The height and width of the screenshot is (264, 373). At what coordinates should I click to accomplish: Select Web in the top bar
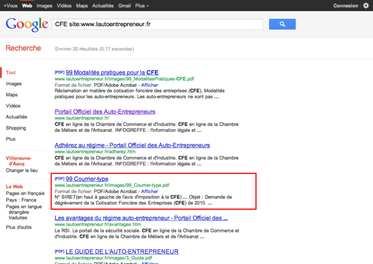point(27,6)
